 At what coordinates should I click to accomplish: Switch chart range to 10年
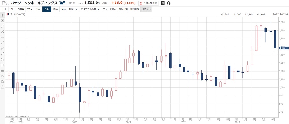(55, 9)
